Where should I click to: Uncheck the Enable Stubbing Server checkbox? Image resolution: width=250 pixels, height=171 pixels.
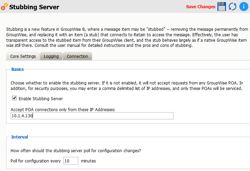click(14, 98)
